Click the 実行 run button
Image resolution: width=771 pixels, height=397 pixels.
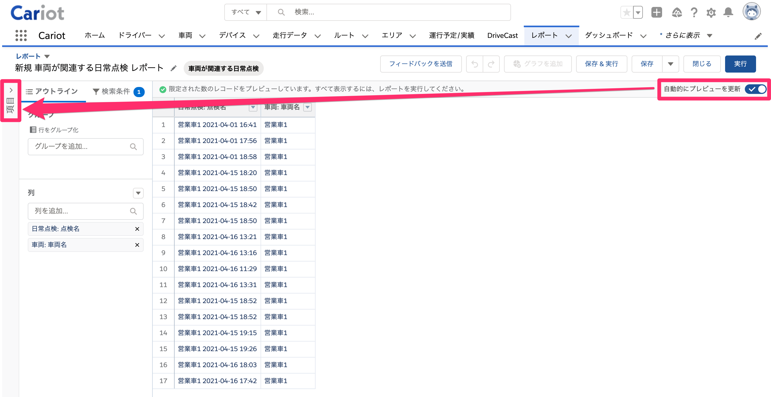click(740, 64)
